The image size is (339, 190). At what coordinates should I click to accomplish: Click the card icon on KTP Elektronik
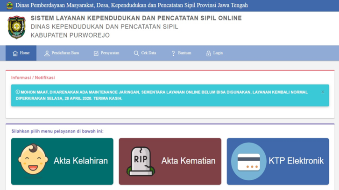pyautogui.click(x=248, y=161)
